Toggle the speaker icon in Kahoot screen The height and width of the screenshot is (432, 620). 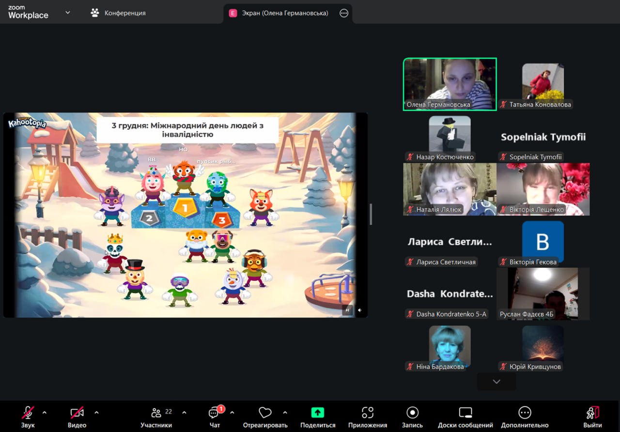point(360,310)
